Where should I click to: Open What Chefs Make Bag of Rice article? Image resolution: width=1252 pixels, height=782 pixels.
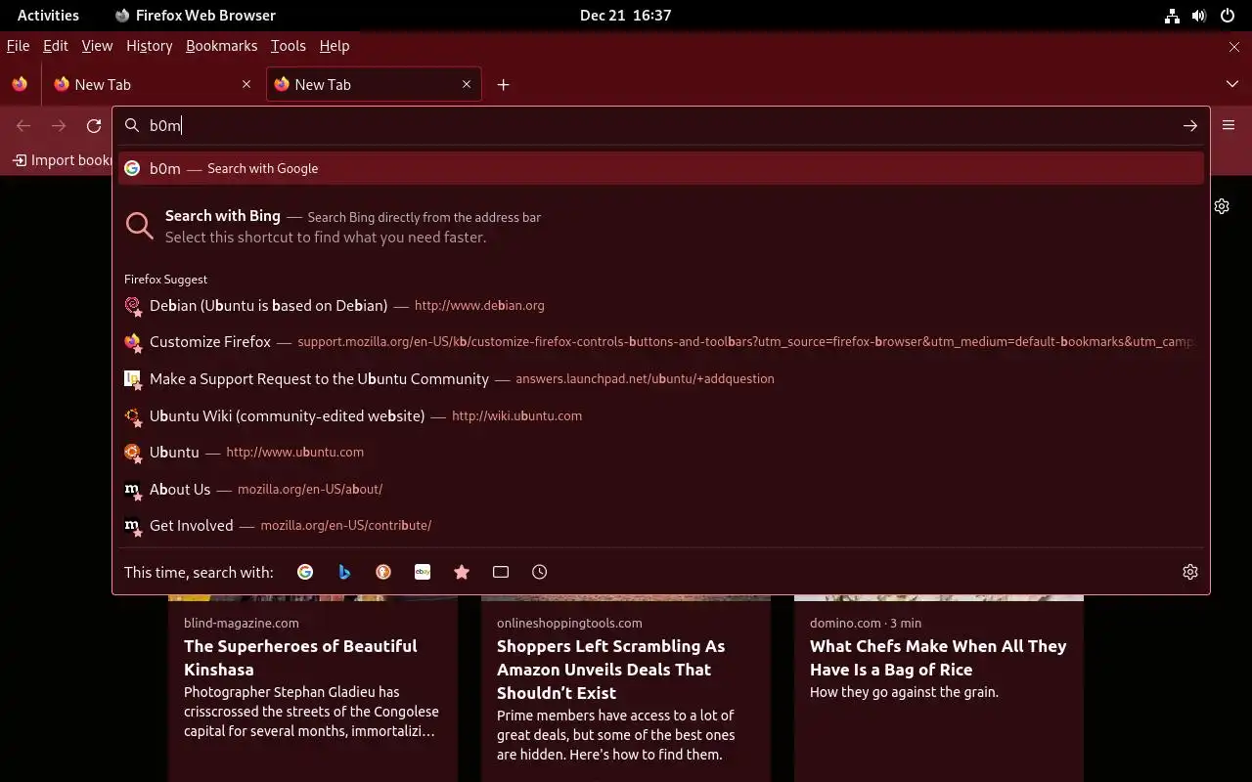[x=938, y=658]
